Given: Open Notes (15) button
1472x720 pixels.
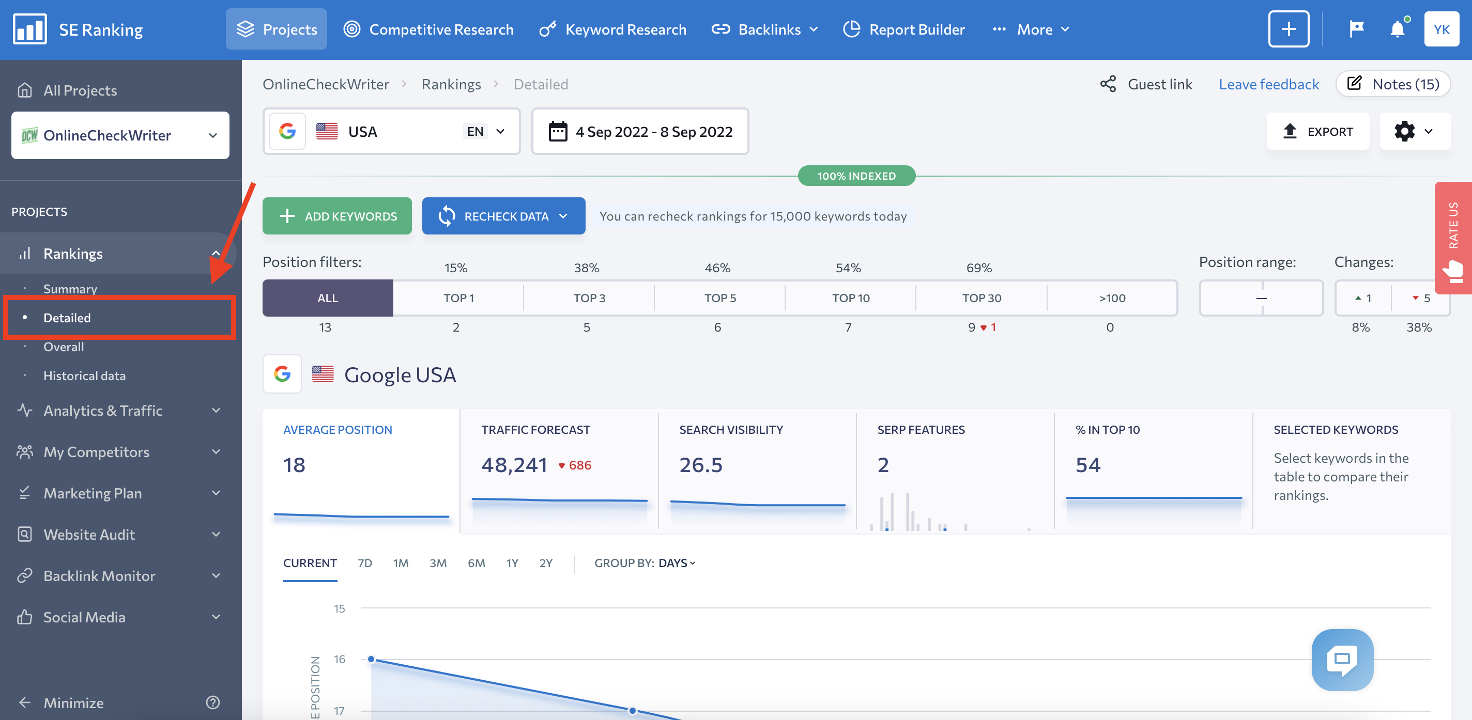Looking at the screenshot, I should (x=1393, y=85).
